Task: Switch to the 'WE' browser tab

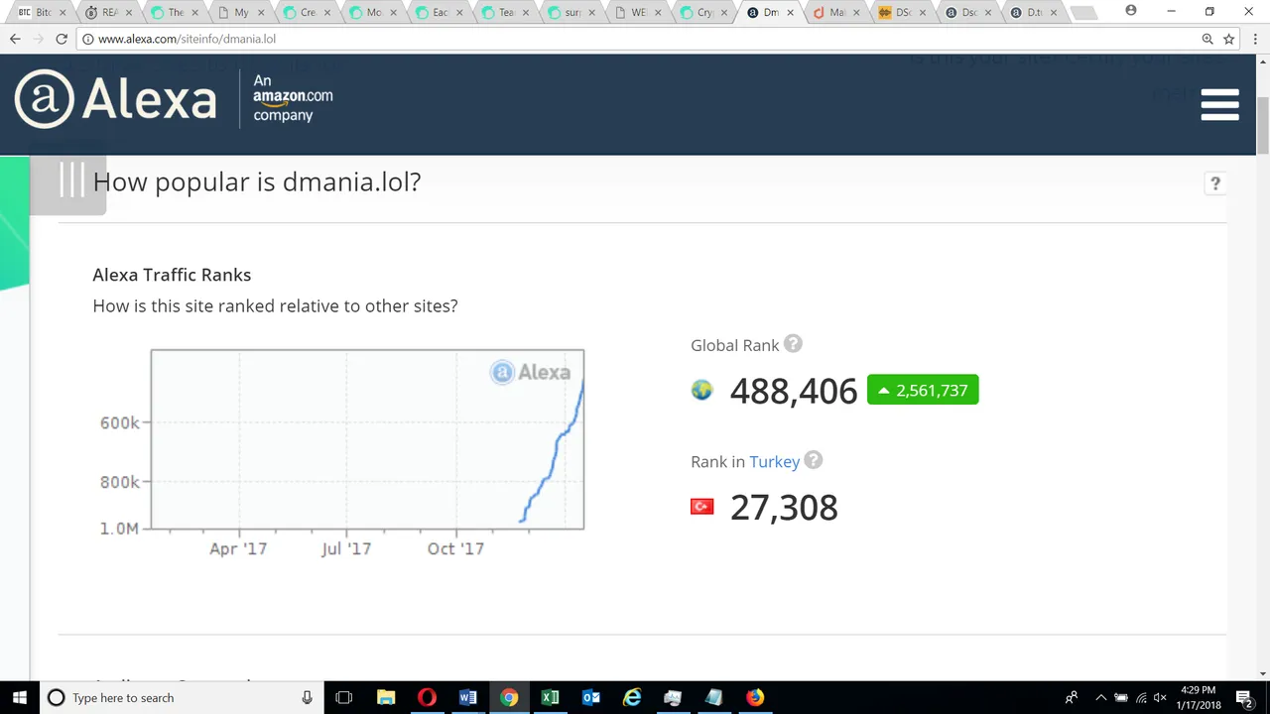Action: pos(638,13)
